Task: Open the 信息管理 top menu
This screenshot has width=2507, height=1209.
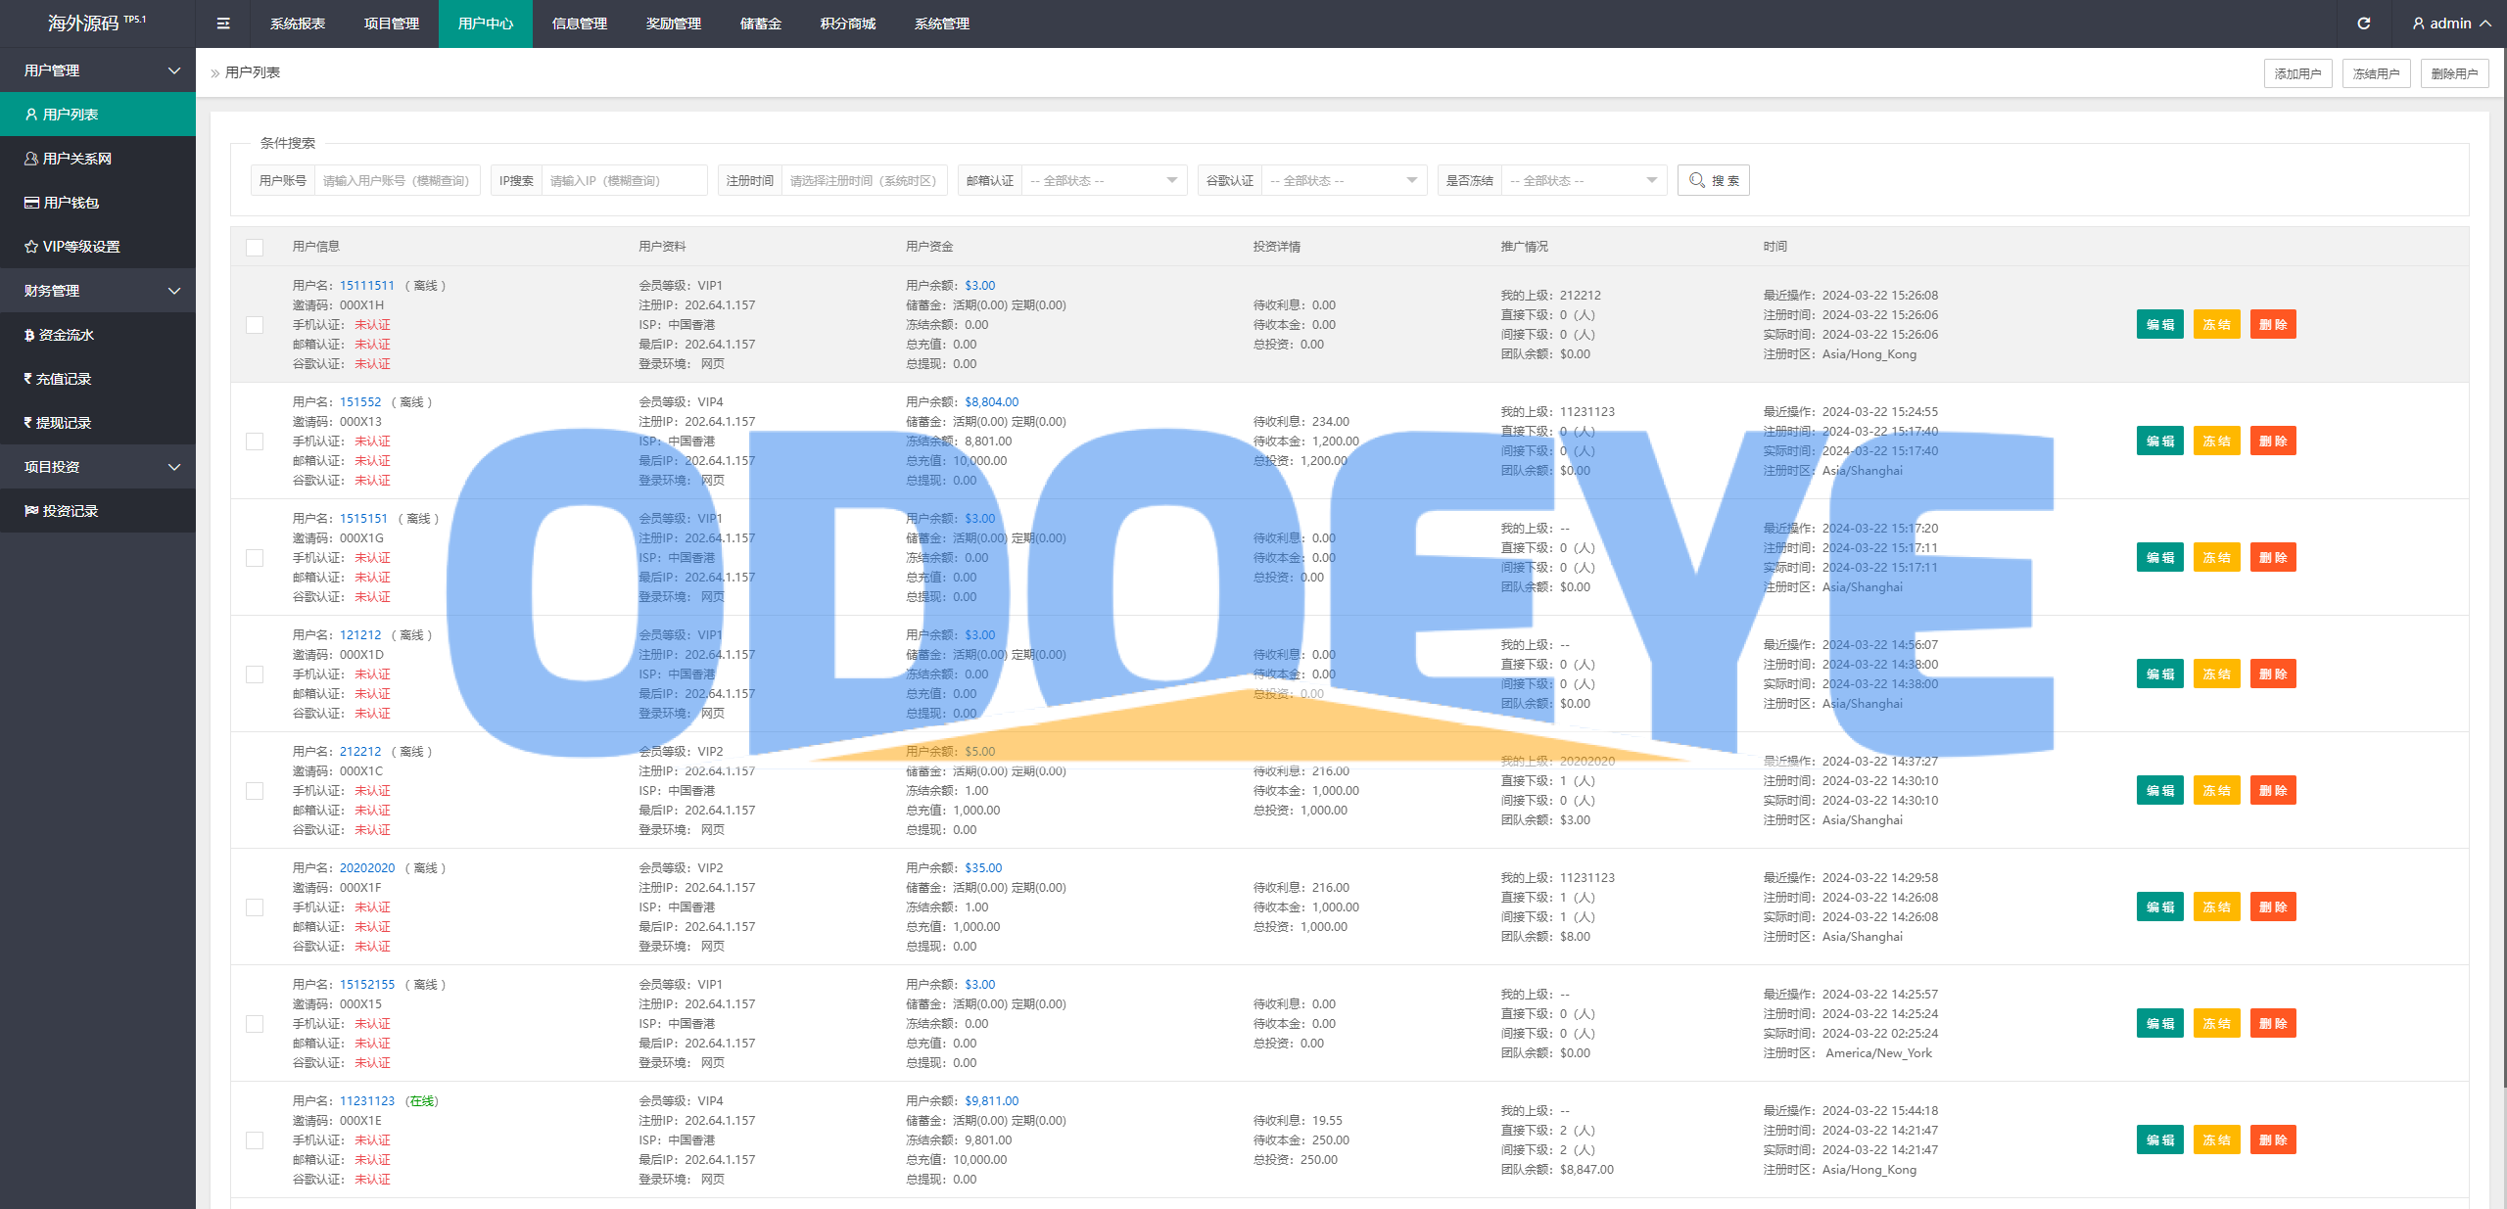Action: [580, 23]
